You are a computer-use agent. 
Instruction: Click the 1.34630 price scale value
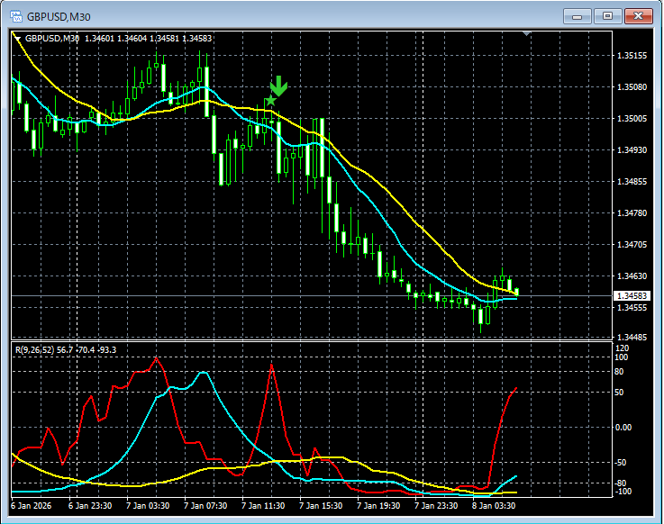(632, 276)
